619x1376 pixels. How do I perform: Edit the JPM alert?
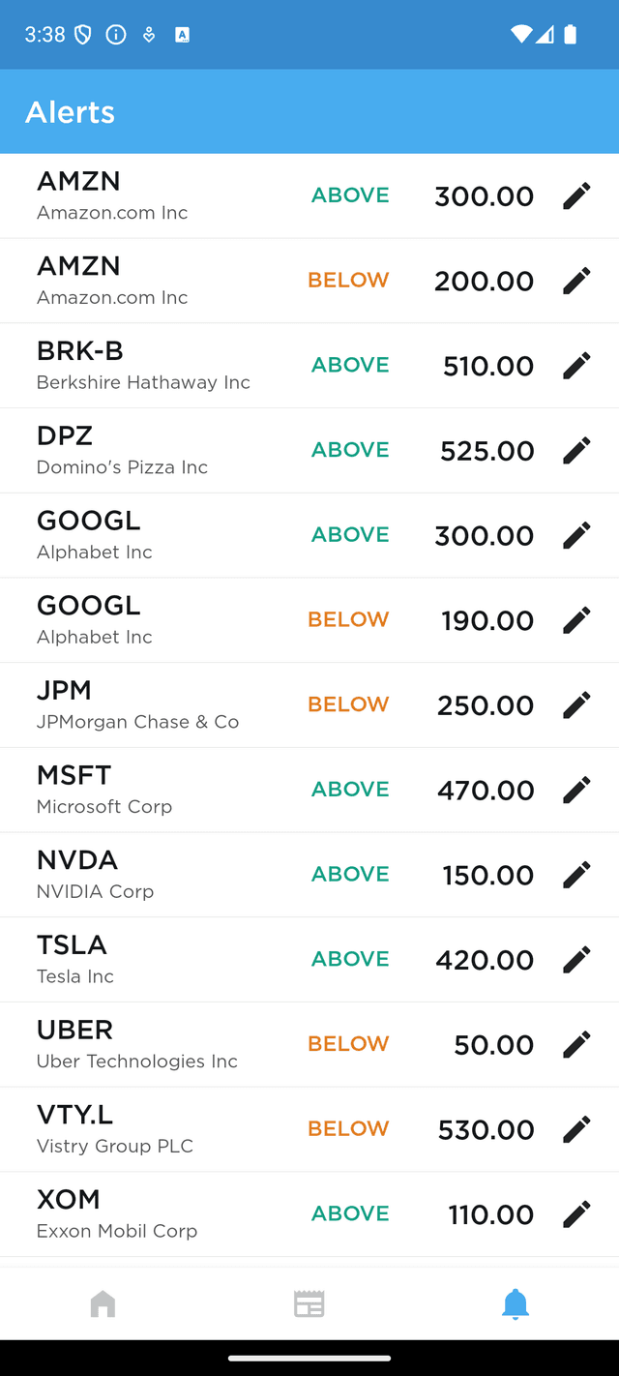[575, 704]
